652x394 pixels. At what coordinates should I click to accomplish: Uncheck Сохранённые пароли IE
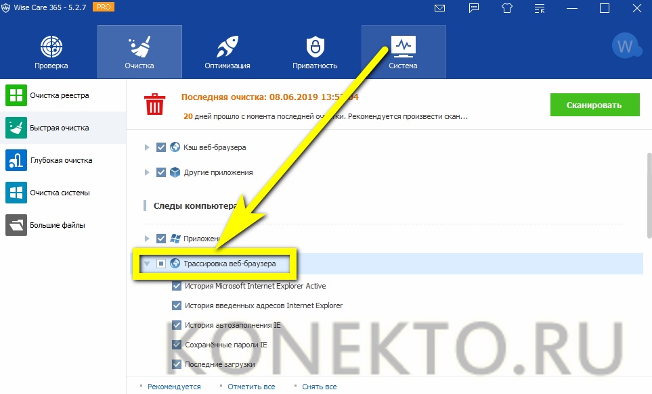(x=177, y=345)
